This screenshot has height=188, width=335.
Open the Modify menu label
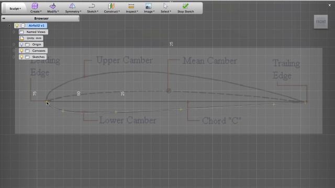pos(53,11)
